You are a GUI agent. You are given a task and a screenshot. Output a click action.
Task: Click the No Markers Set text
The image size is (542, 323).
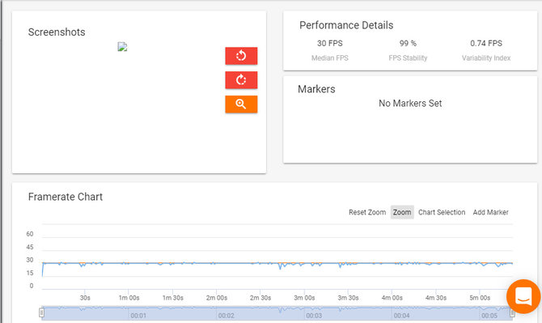coord(410,104)
